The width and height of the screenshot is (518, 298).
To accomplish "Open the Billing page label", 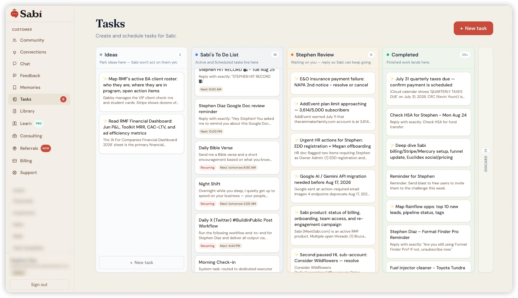I will click(26, 161).
